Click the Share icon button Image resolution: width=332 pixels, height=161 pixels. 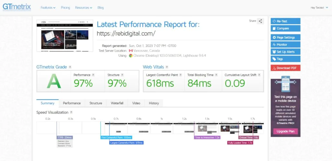(x=260, y=21)
